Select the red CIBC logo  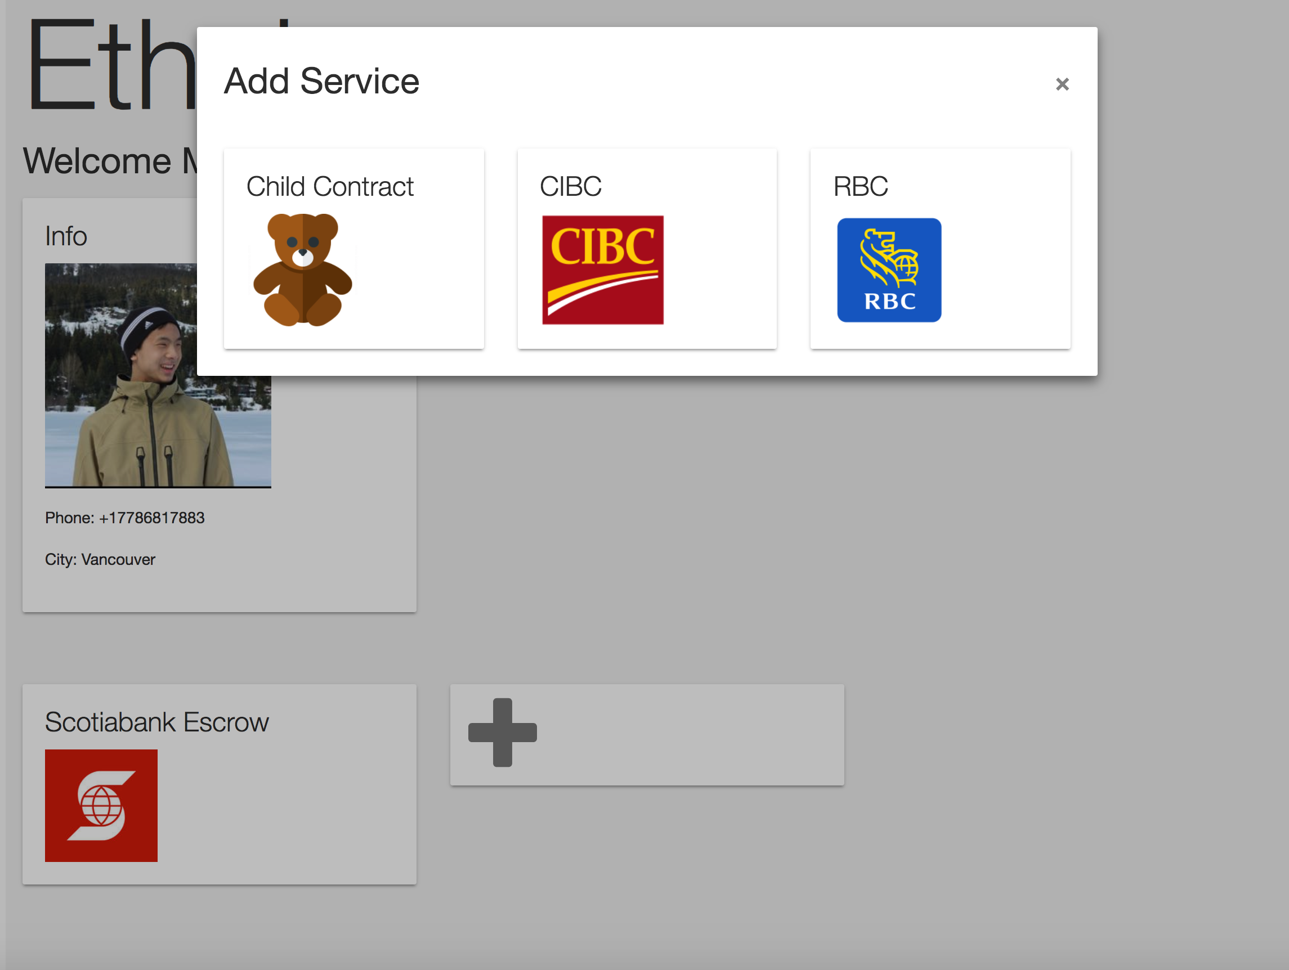(x=602, y=270)
